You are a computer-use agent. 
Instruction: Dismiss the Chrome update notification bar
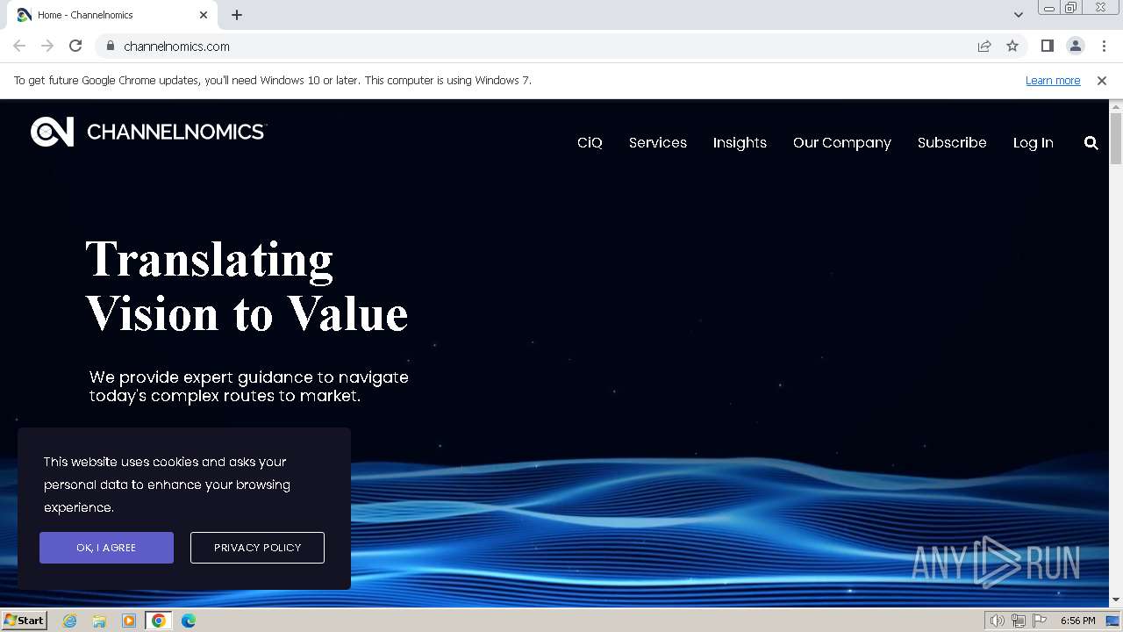point(1102,80)
